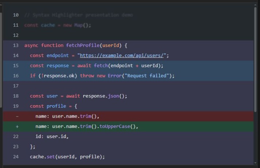
Task: Open the https://example.com/api/users/ link
Action: 122,56
